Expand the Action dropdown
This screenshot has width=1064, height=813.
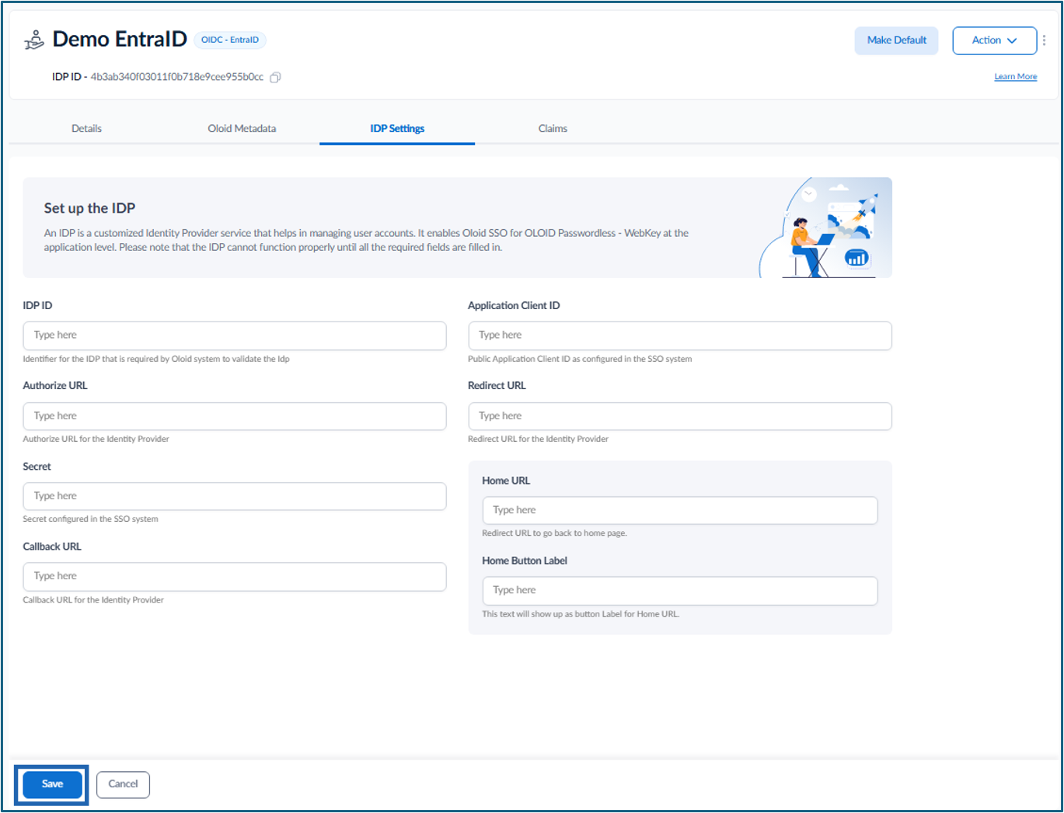click(994, 40)
